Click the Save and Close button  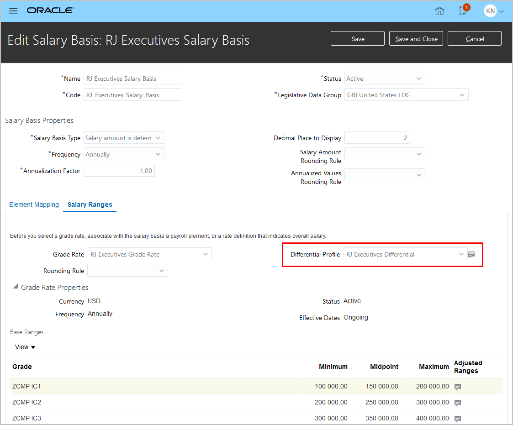click(416, 39)
